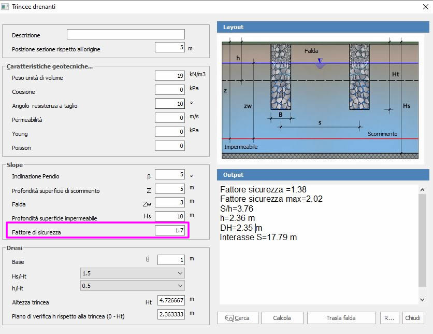Click the Output scrollbar up arrow

[422, 190]
